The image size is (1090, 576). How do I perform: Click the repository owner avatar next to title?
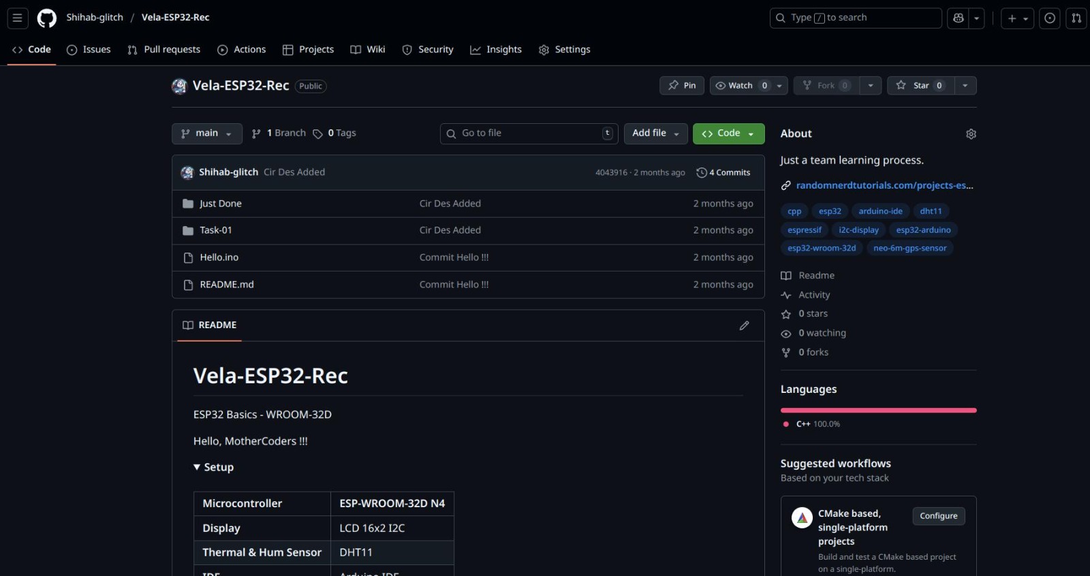click(x=179, y=86)
